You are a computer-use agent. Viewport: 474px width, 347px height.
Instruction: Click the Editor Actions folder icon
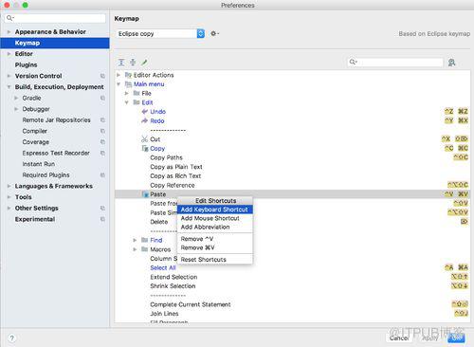click(x=128, y=75)
